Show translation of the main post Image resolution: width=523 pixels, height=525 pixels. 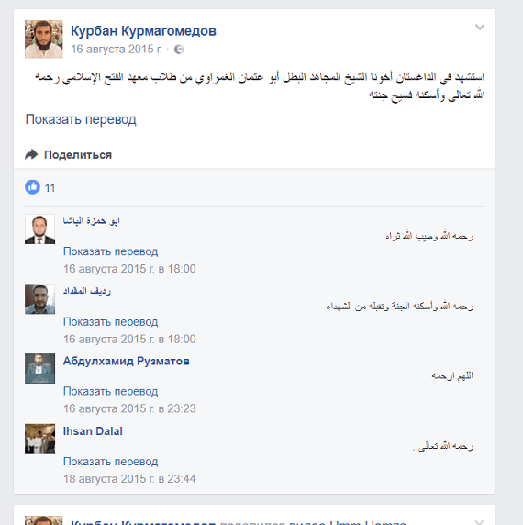point(81,119)
